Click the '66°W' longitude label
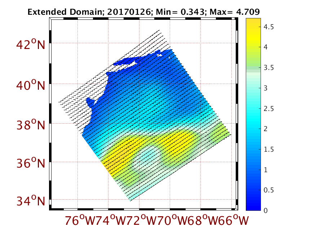This screenshot has width=315, height=236. tap(234, 220)
